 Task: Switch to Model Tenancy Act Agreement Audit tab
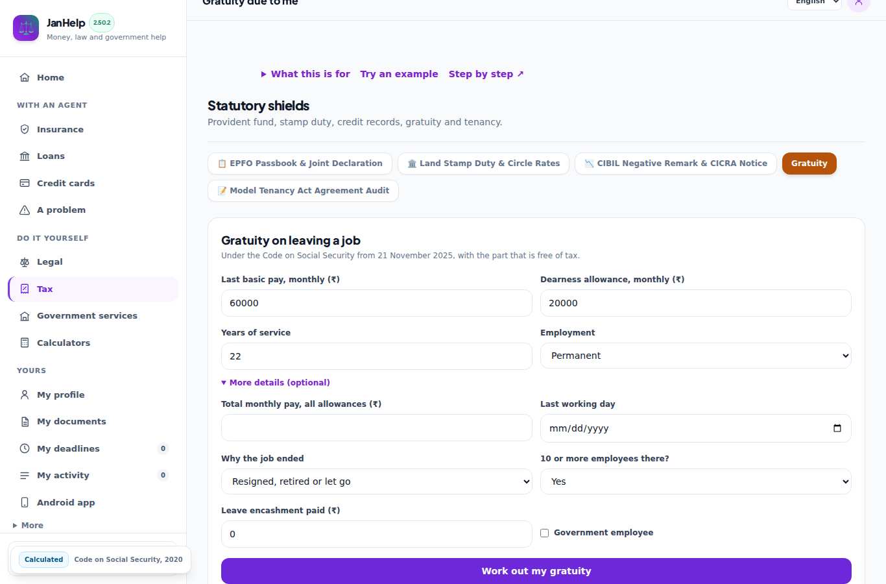click(303, 191)
